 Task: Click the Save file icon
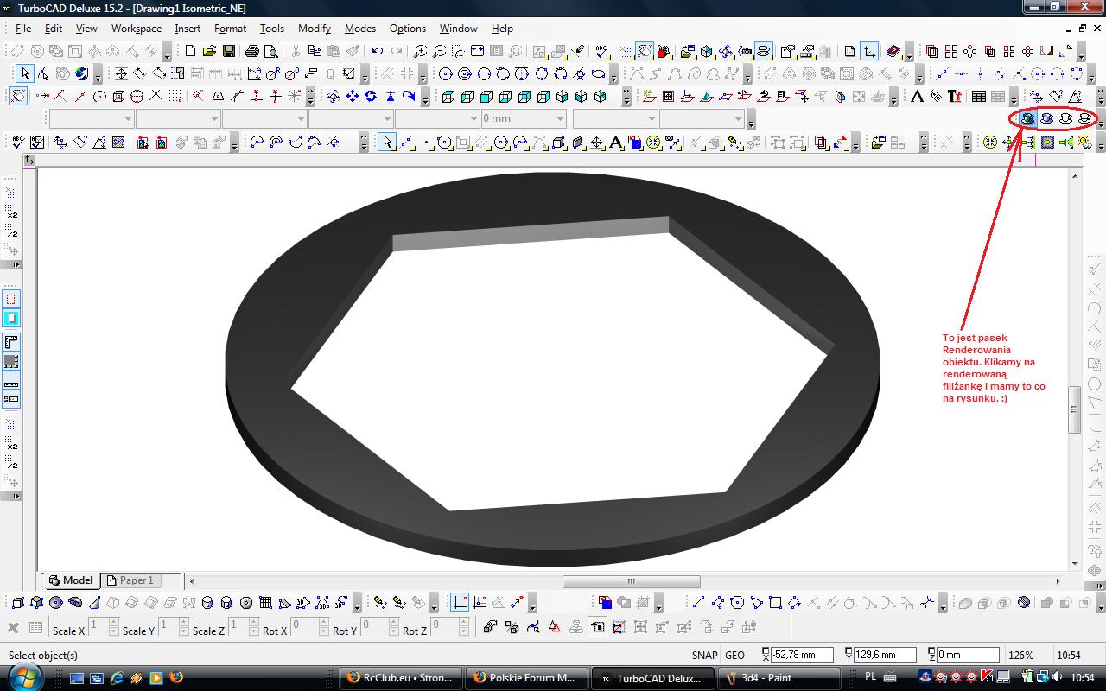click(229, 52)
